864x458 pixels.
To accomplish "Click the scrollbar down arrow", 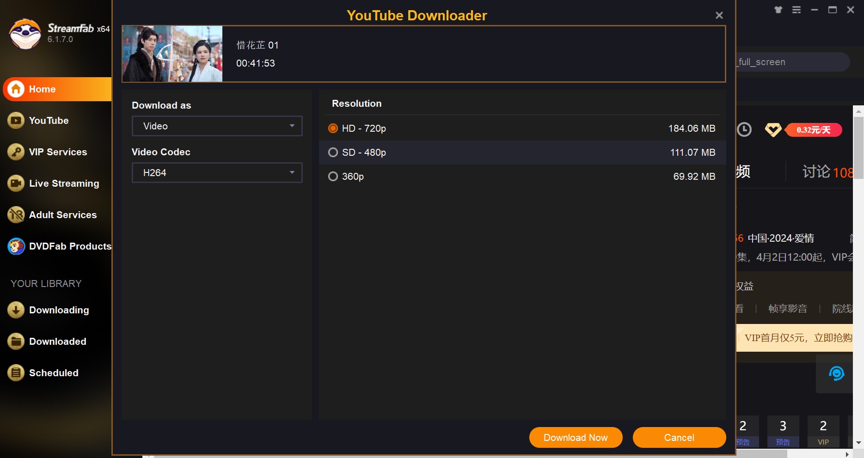I will coord(858,443).
